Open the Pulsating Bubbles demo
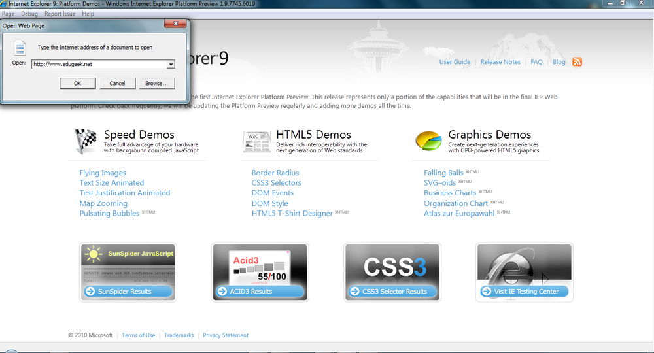The image size is (654, 353). 109,213
